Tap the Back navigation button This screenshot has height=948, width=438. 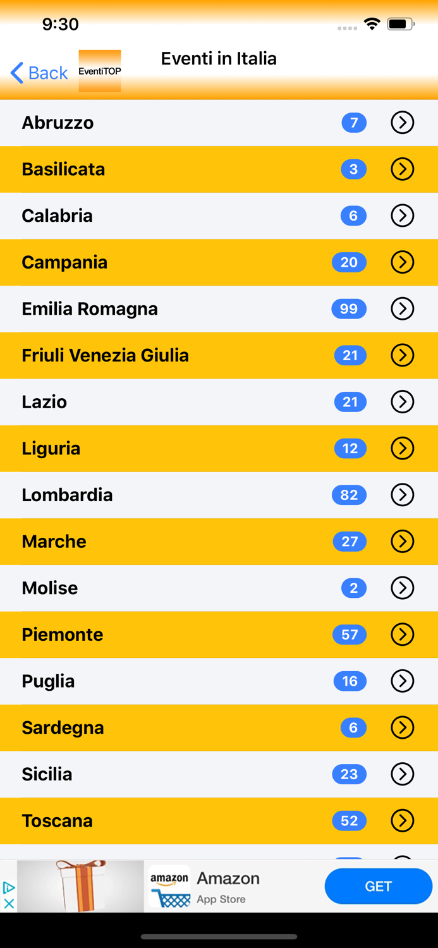click(39, 73)
